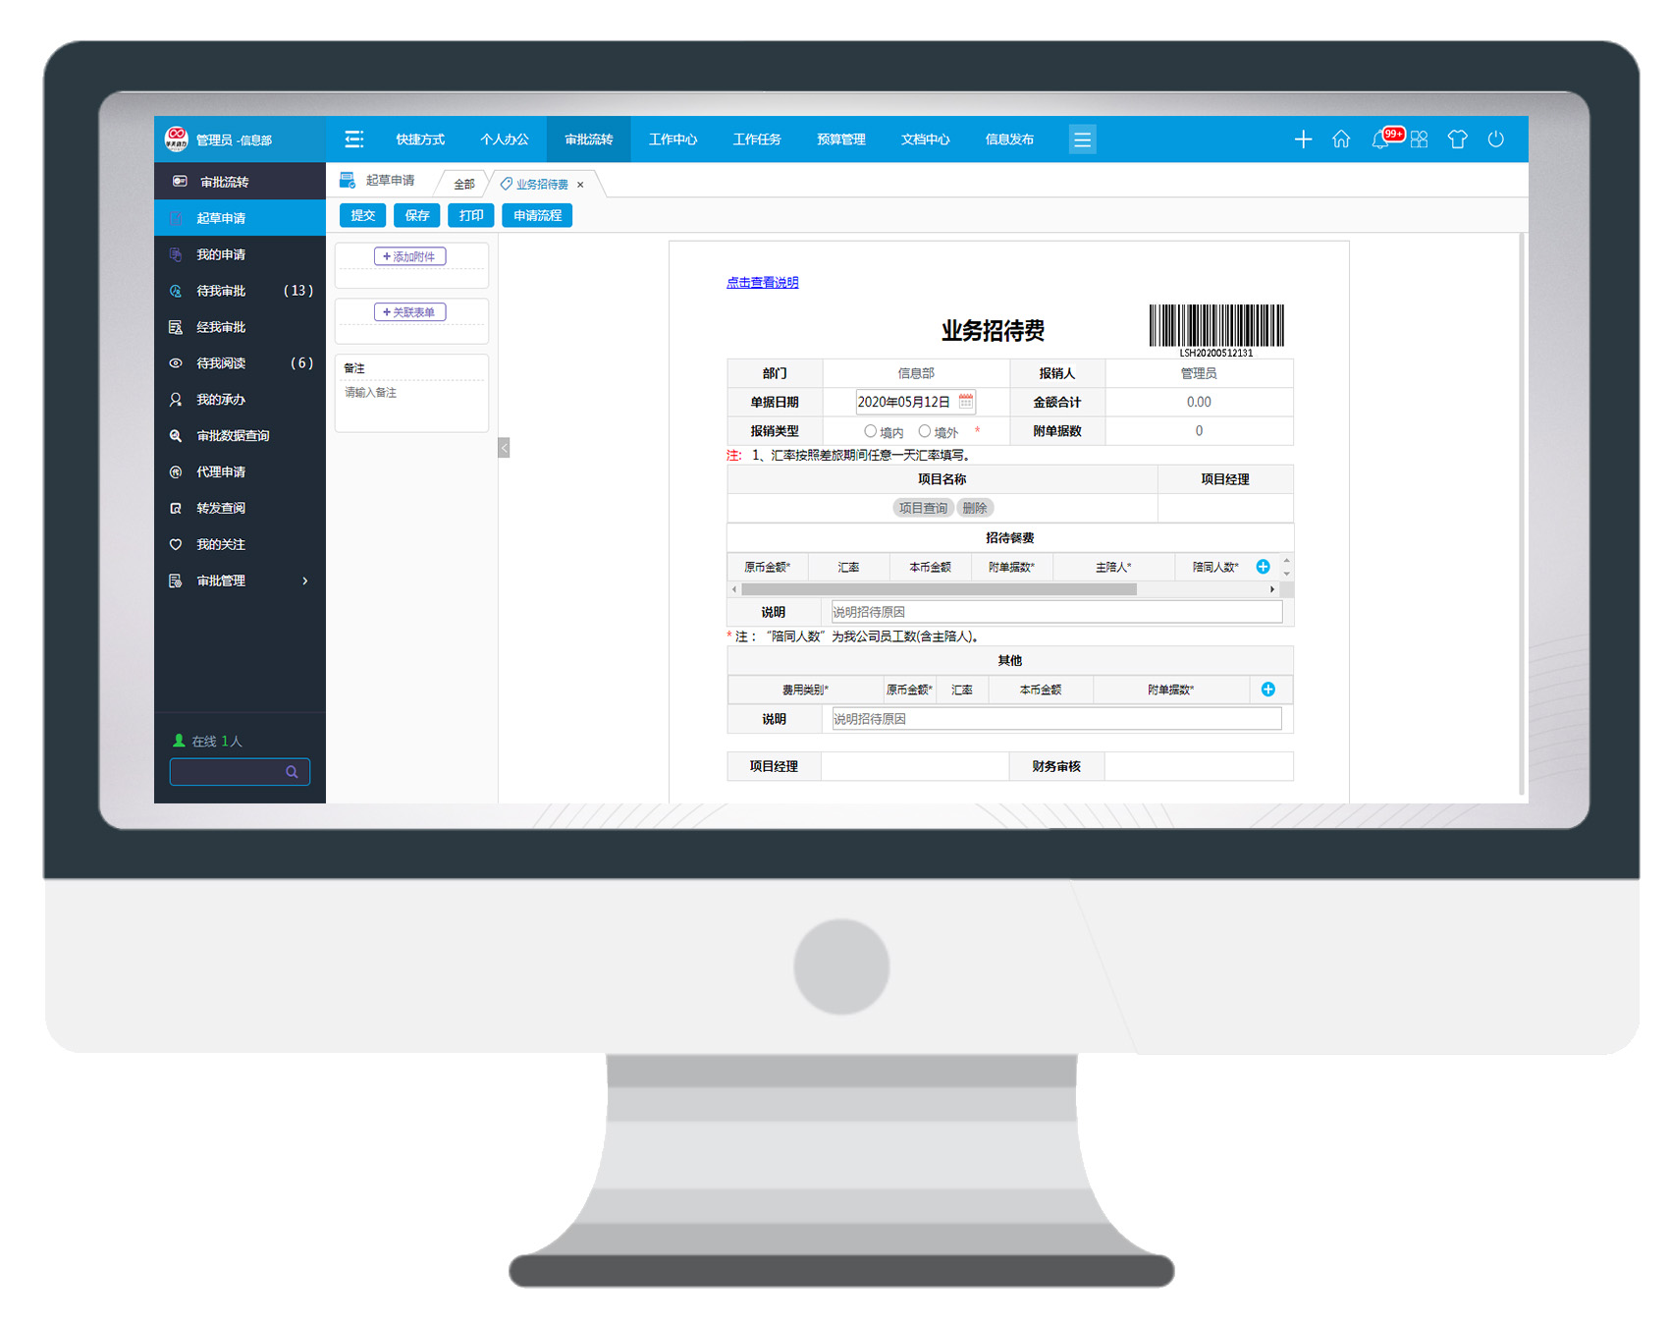Click the 提交 button
Image resolution: width=1669 pixels, height=1326 pixels.
(362, 215)
